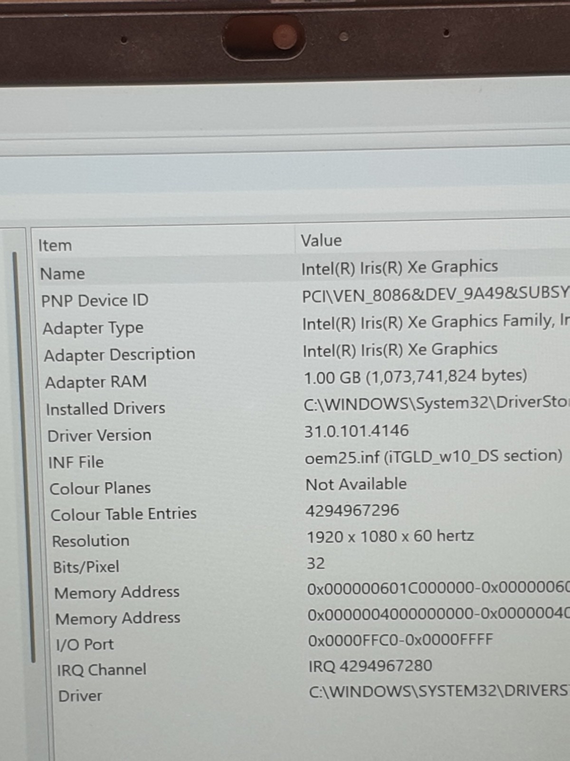Select the Memory Address label beside 0x000000601C000000
Viewport: 570px width, 761px height.
117,593
